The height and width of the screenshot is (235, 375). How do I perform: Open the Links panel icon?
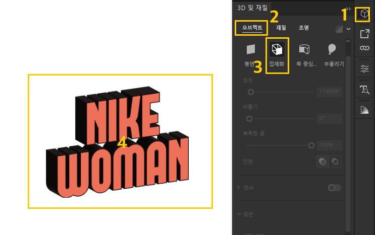tap(364, 48)
